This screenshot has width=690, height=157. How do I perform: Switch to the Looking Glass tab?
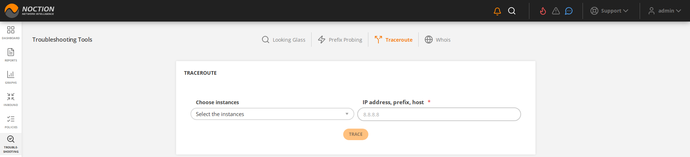click(284, 40)
